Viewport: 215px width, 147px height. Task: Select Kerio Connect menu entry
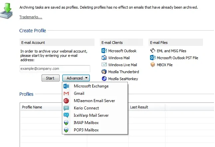coord(95,108)
